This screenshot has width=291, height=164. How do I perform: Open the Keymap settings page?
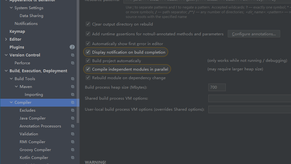point(17,32)
